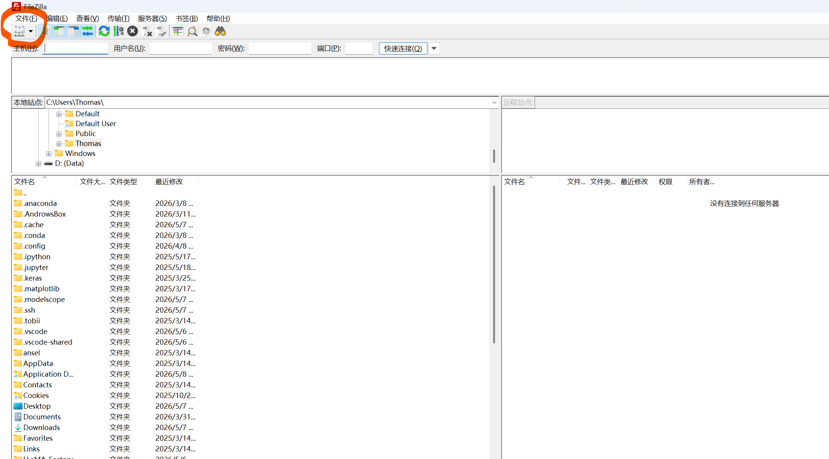Screen dimensions: 829x459
Task: Open the 文件(F) menu
Action: 26,18
